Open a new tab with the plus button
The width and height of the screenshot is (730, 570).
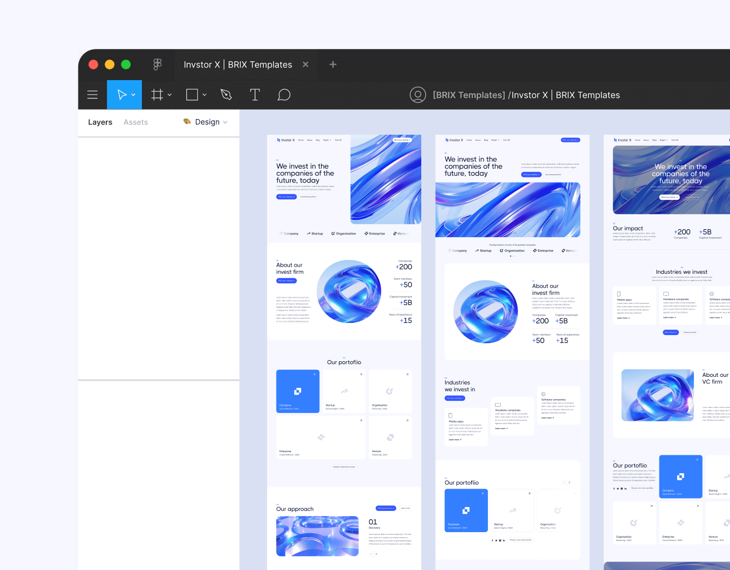333,65
